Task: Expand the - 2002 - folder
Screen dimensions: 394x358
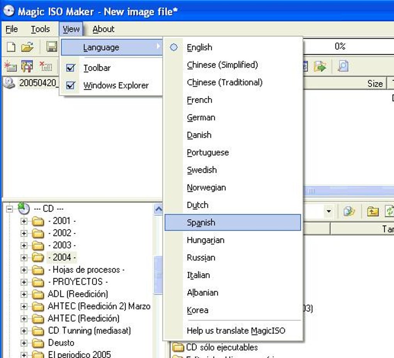Action: point(24,233)
